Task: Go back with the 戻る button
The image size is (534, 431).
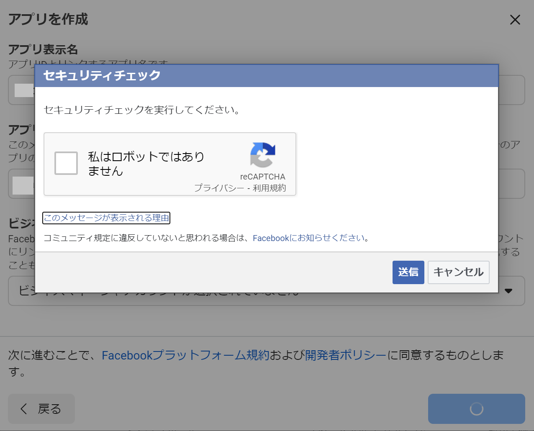Action: pos(41,409)
